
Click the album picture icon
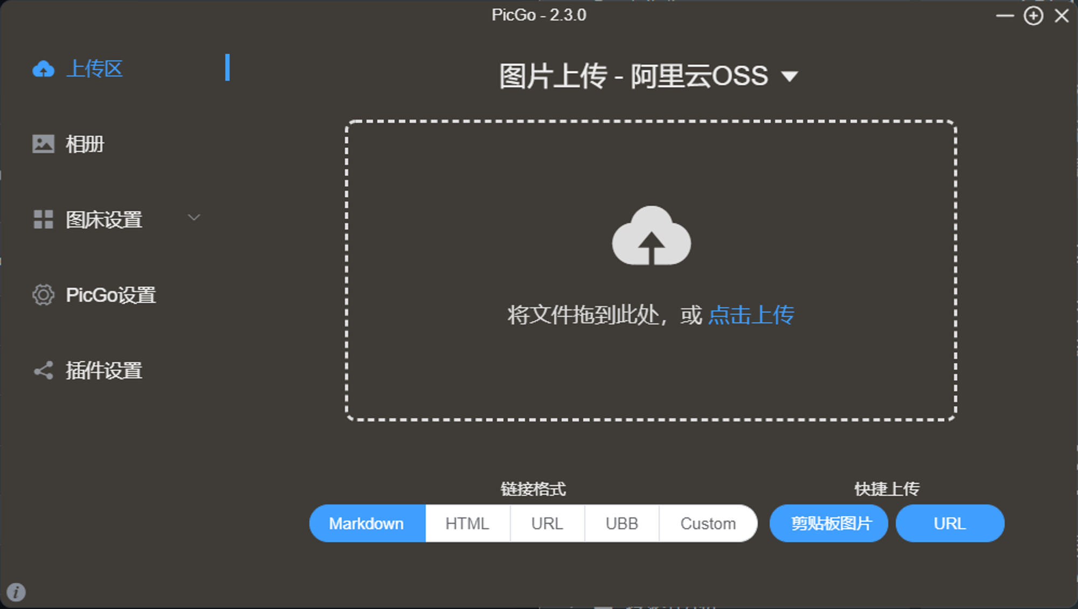click(x=43, y=144)
